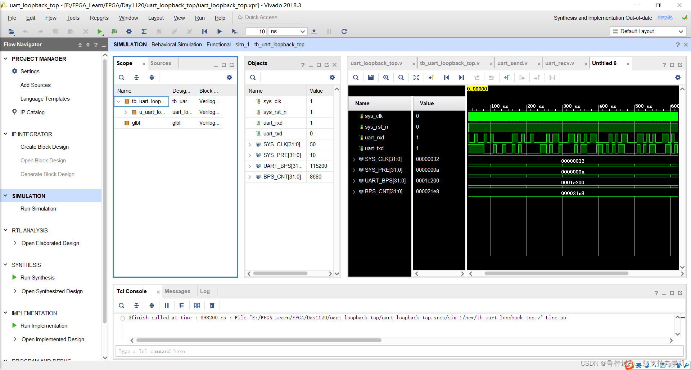Screen dimensions: 691x370
Task: Open Objects panel settings gear
Action: (x=332, y=78)
